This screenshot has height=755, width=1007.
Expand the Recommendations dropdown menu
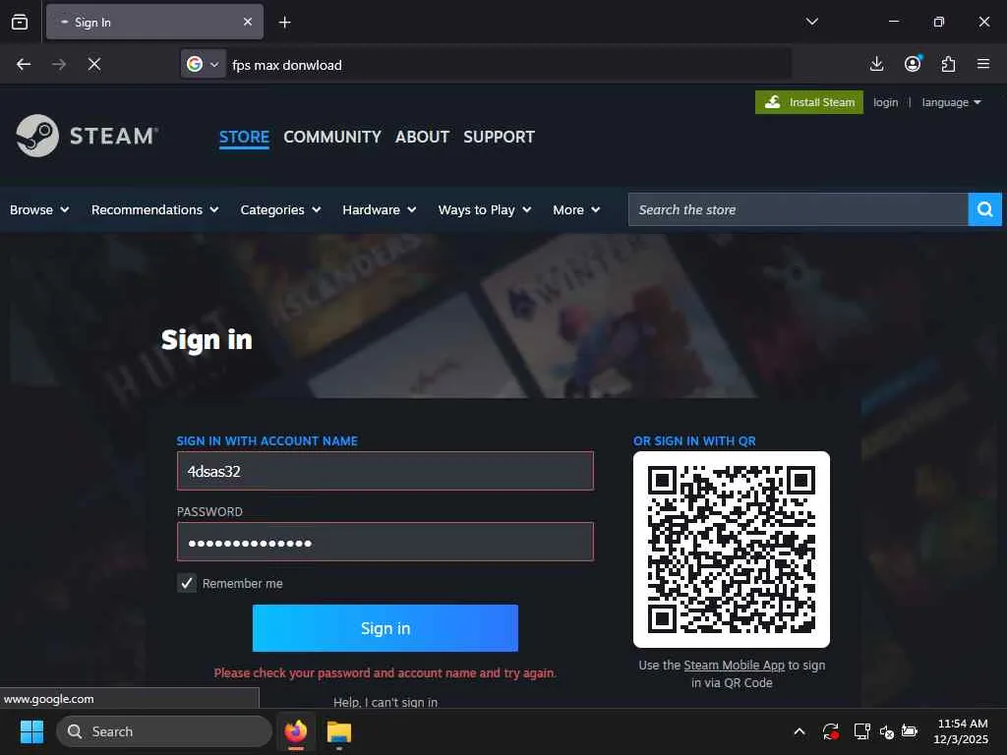click(154, 210)
